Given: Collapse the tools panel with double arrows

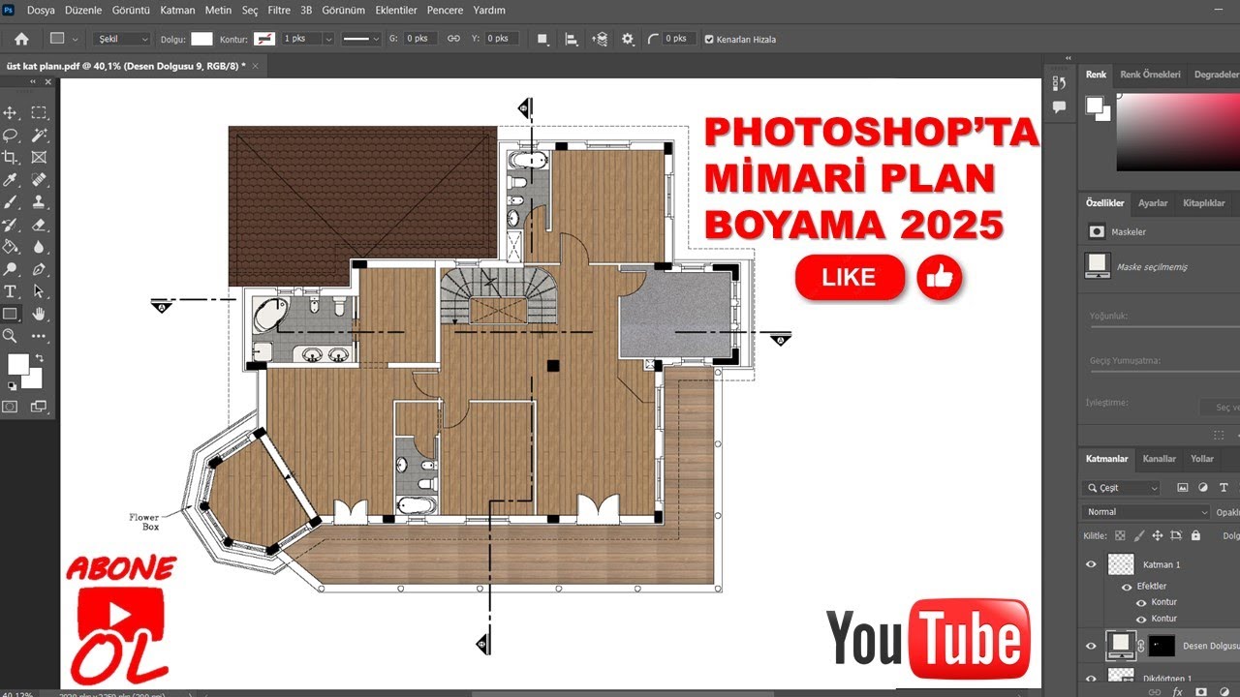Looking at the screenshot, I should (34, 82).
